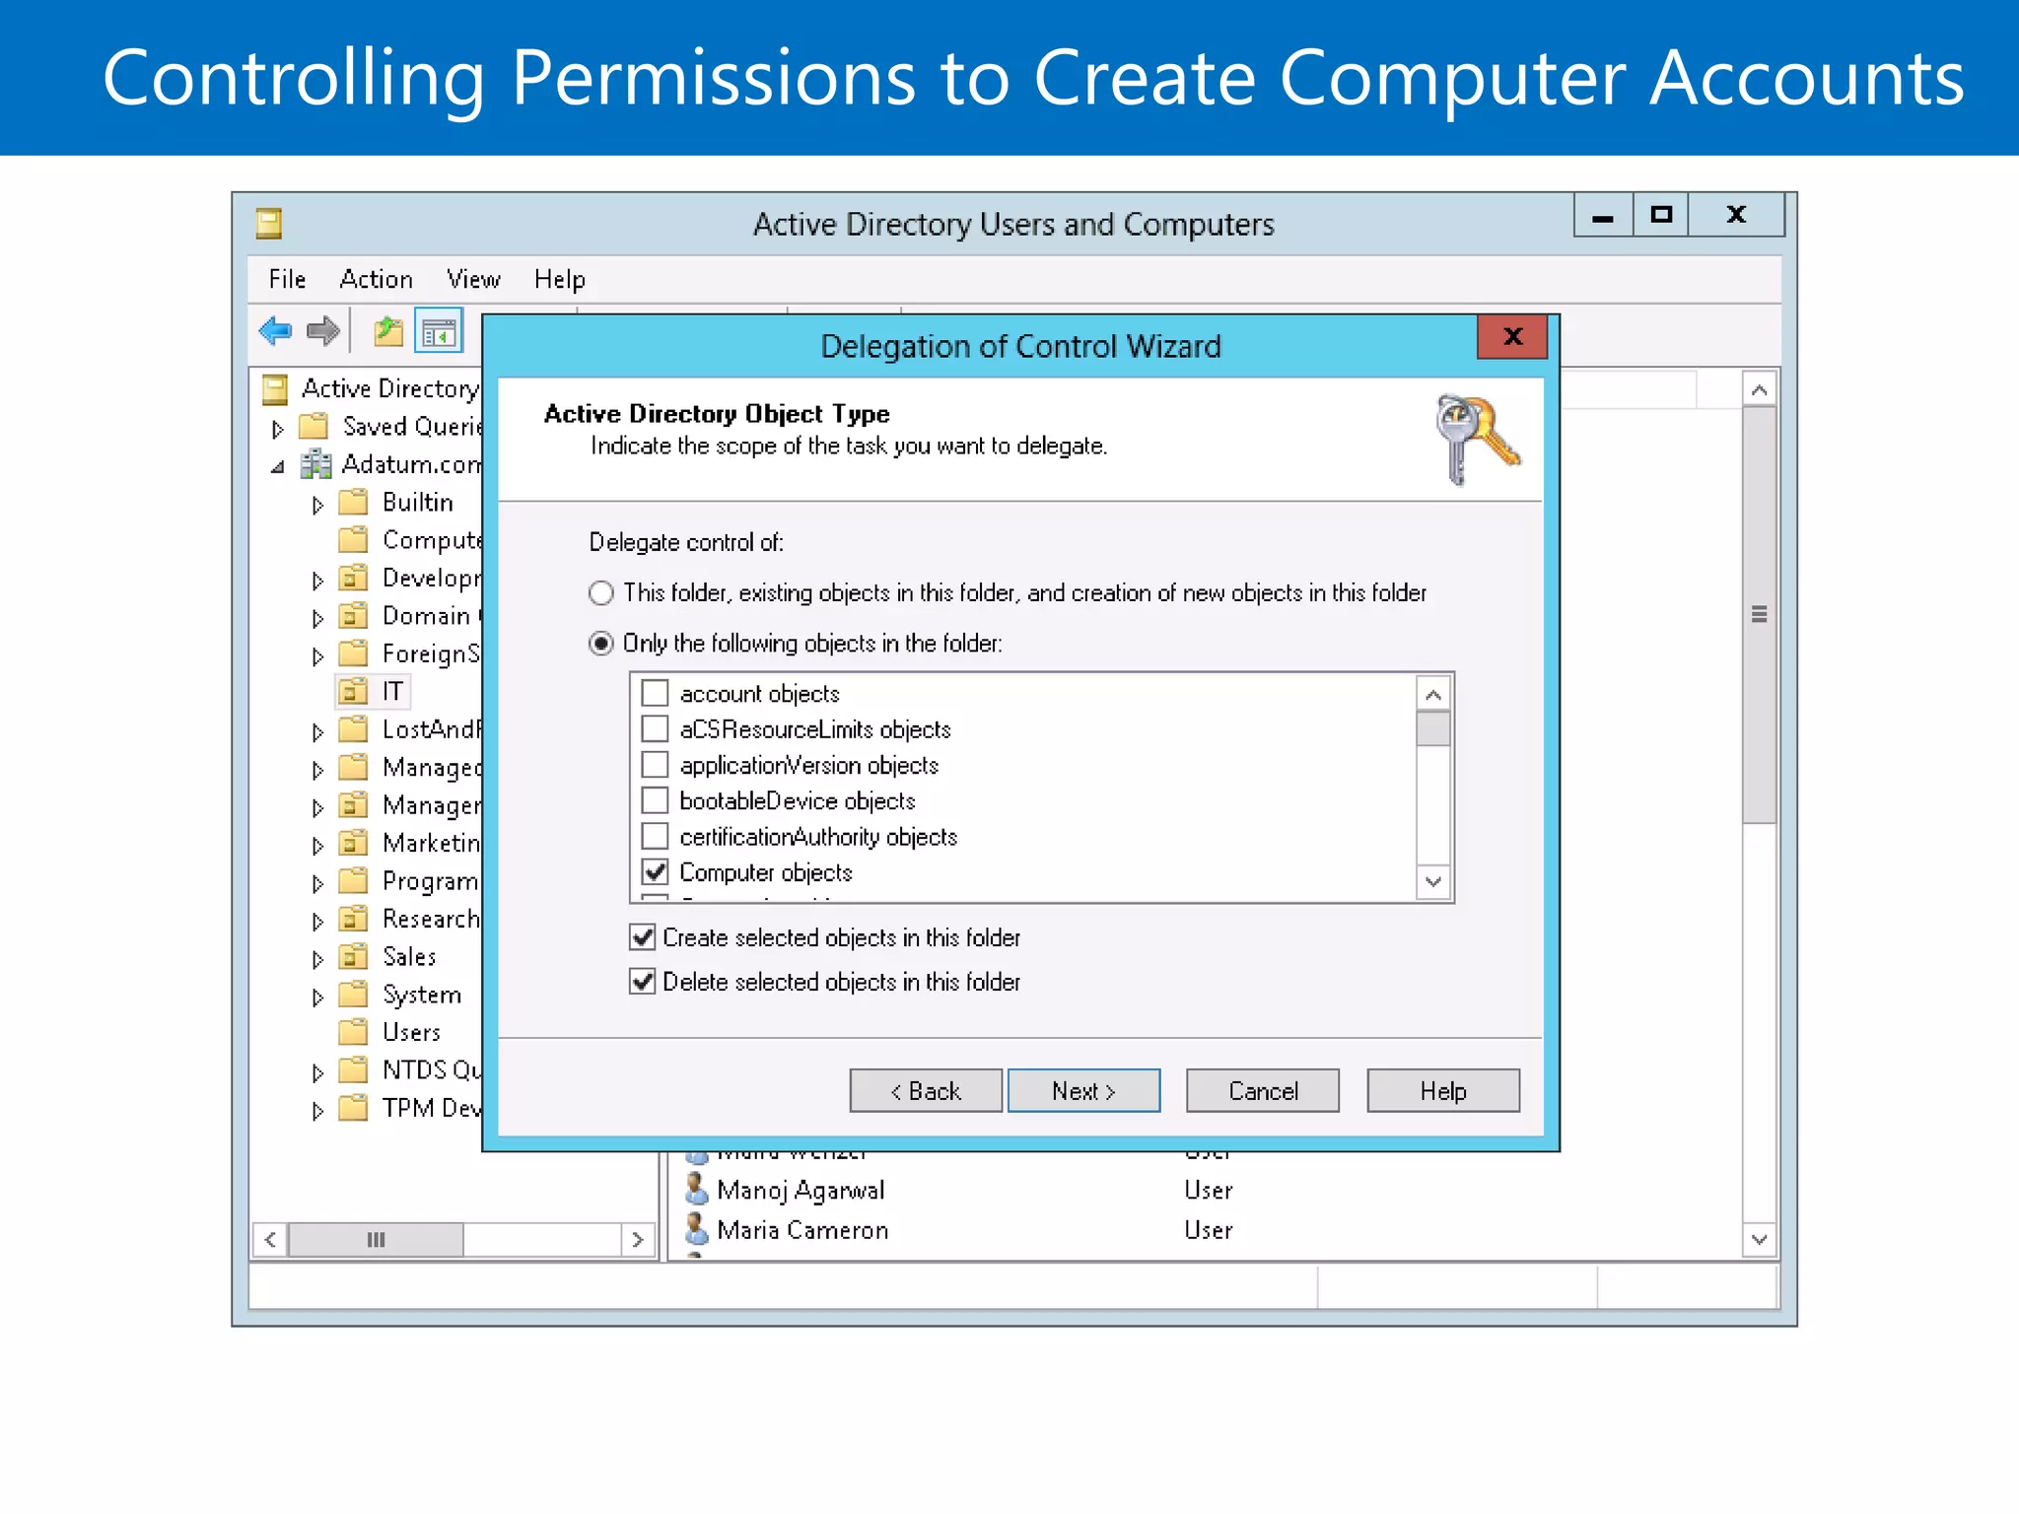
Task: Expand the LostAndFound node arrow
Action: 317,731
